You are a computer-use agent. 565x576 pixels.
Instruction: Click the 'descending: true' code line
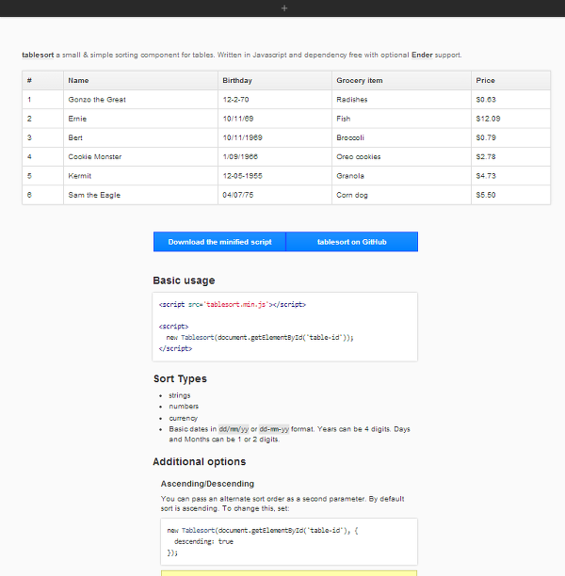pos(203,541)
